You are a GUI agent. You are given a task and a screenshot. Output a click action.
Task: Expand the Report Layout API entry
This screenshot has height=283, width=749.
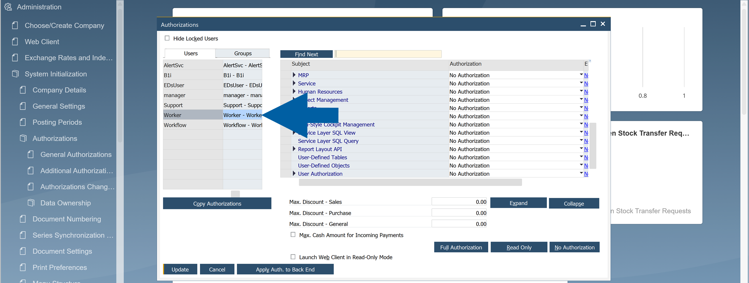point(294,149)
